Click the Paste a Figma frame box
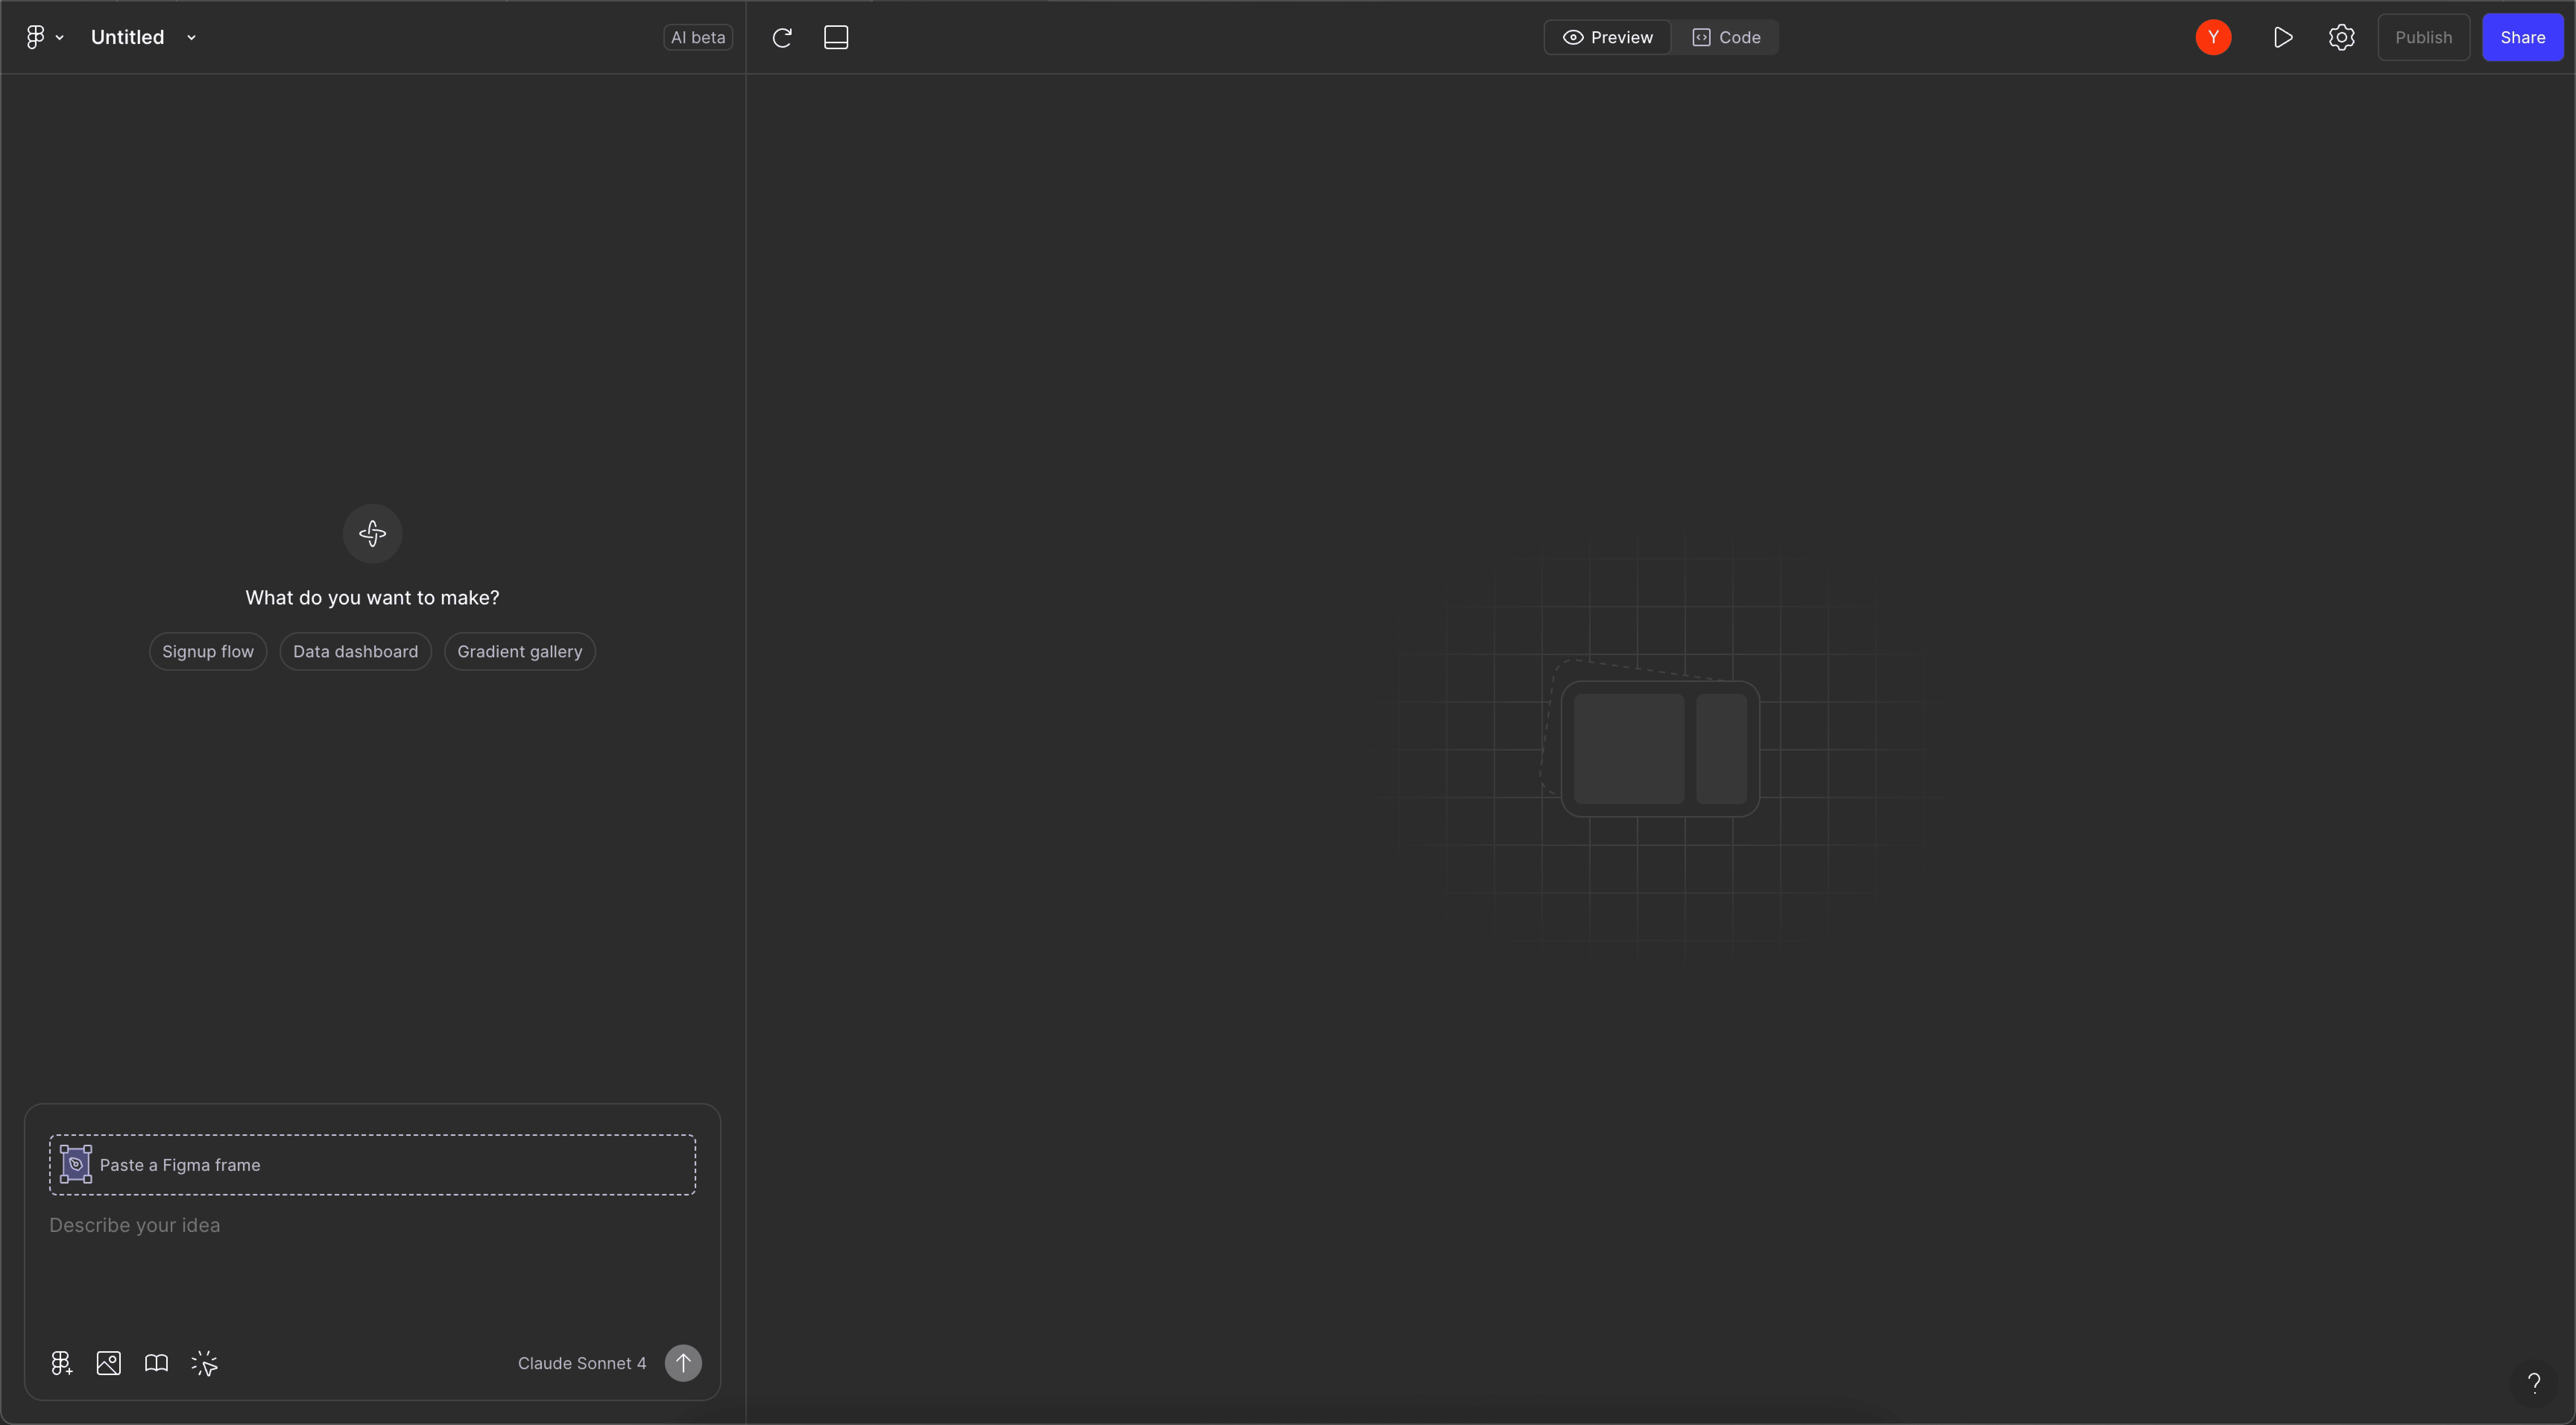The height and width of the screenshot is (1425, 2576). (372, 1165)
